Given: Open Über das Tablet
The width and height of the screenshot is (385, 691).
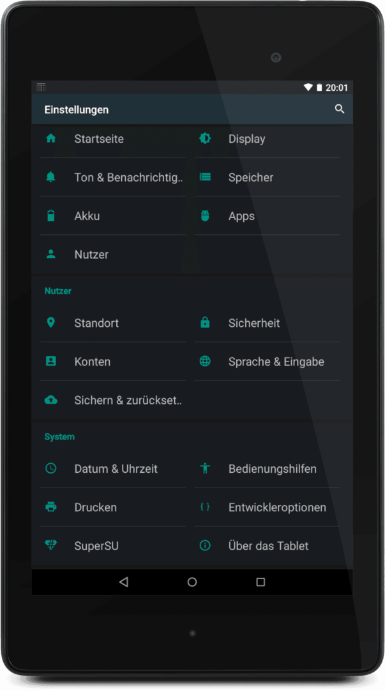Looking at the screenshot, I should click(267, 546).
